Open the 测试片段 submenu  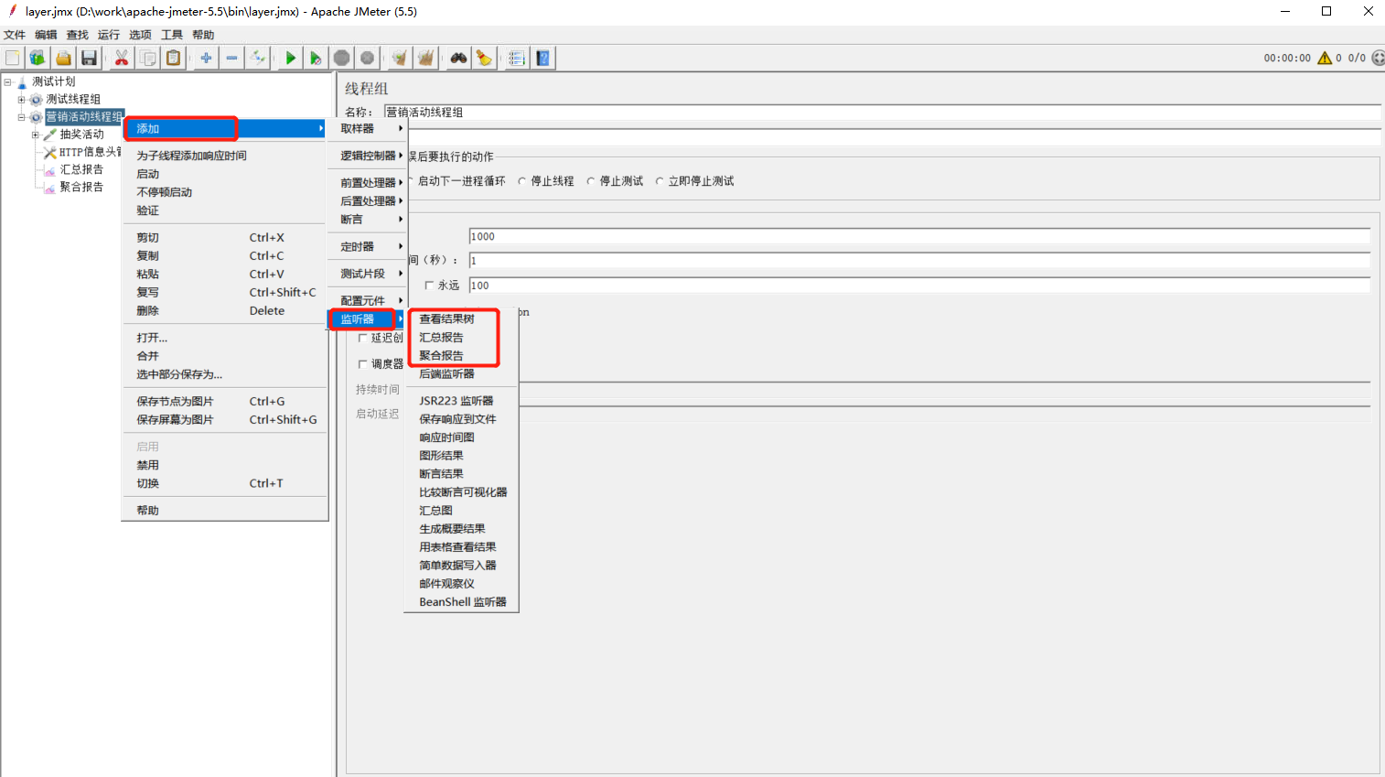tap(368, 274)
